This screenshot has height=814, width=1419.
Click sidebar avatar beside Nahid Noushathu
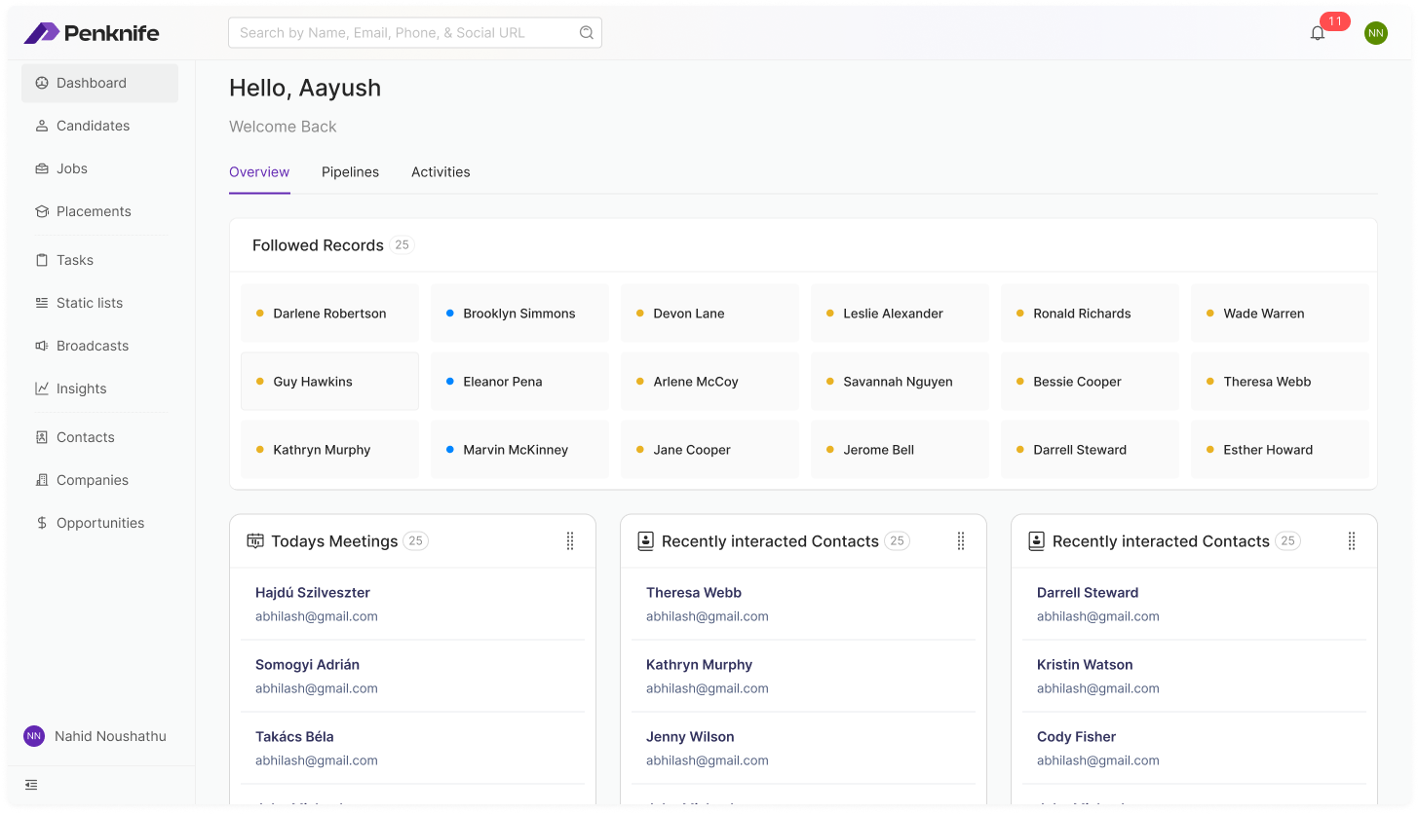click(34, 736)
